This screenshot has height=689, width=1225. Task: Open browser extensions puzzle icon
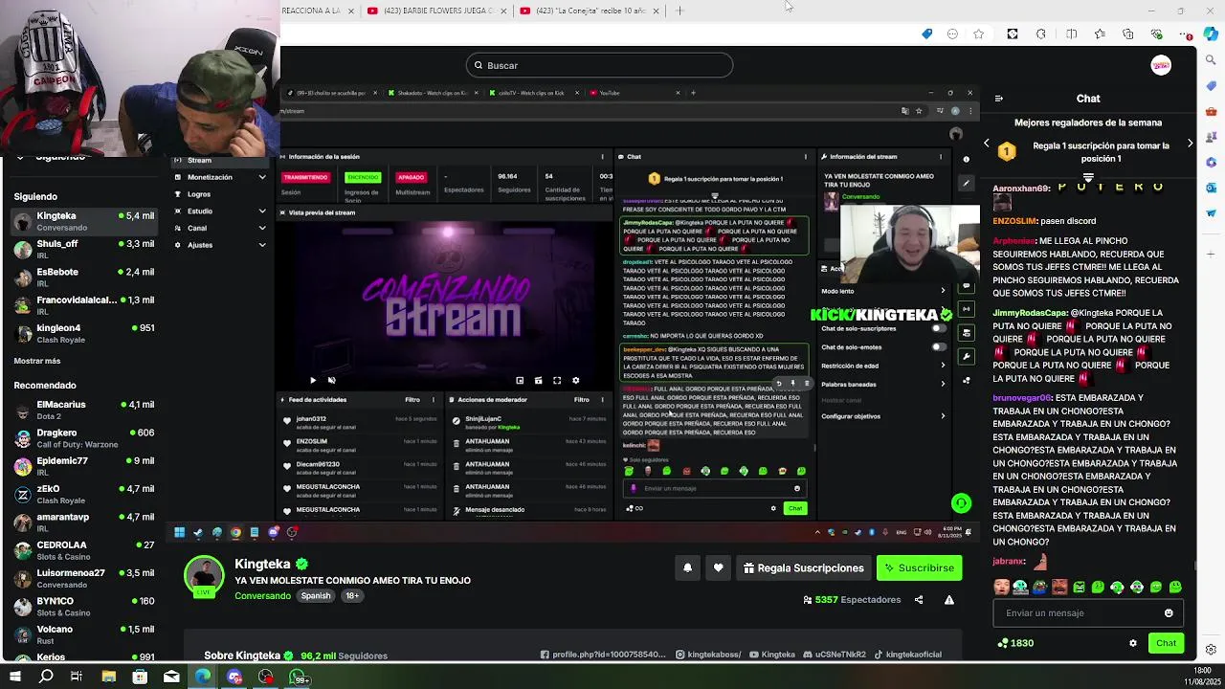pos(1041,34)
